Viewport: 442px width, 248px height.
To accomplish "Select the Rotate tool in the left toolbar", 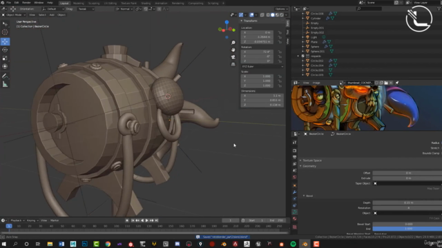I will [x=5, y=50].
